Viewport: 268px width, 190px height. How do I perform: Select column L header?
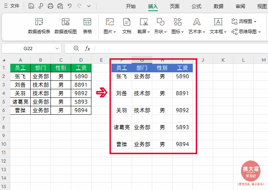243,60
